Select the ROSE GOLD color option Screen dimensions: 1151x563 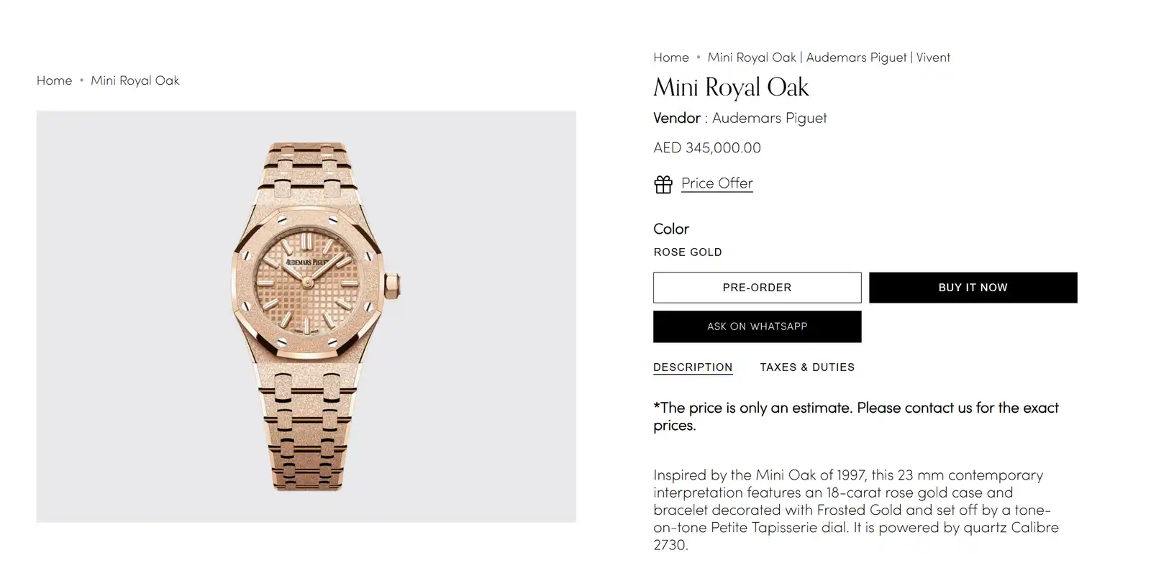pyautogui.click(x=688, y=252)
